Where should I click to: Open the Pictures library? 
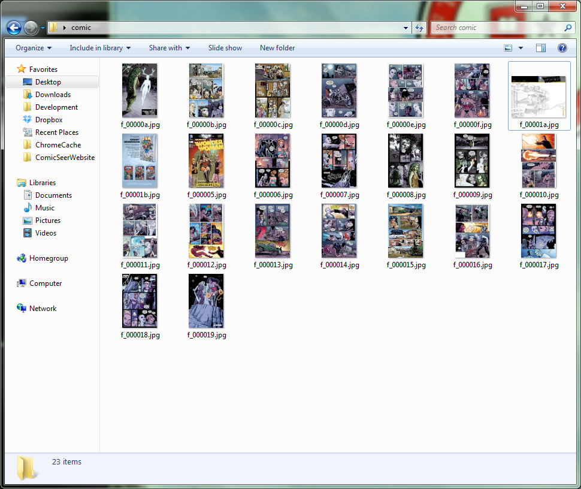pyautogui.click(x=42, y=221)
